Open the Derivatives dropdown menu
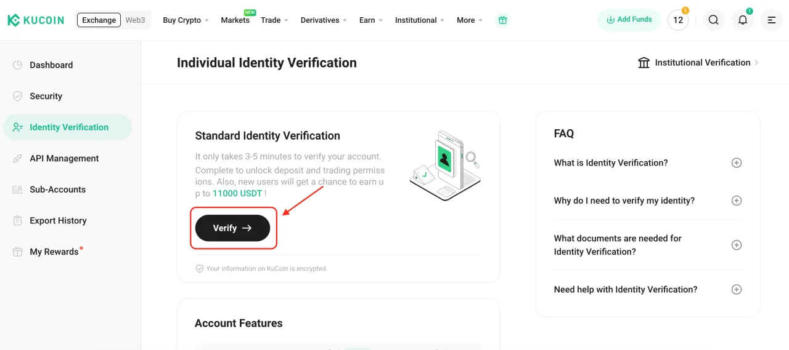Screen dimensions: 789x350 tap(324, 20)
